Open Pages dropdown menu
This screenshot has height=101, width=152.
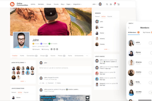click(69, 4)
